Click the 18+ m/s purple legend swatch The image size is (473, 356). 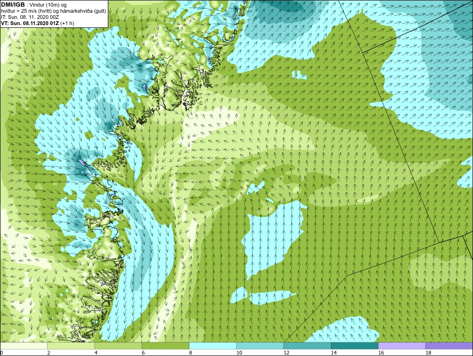click(449, 346)
